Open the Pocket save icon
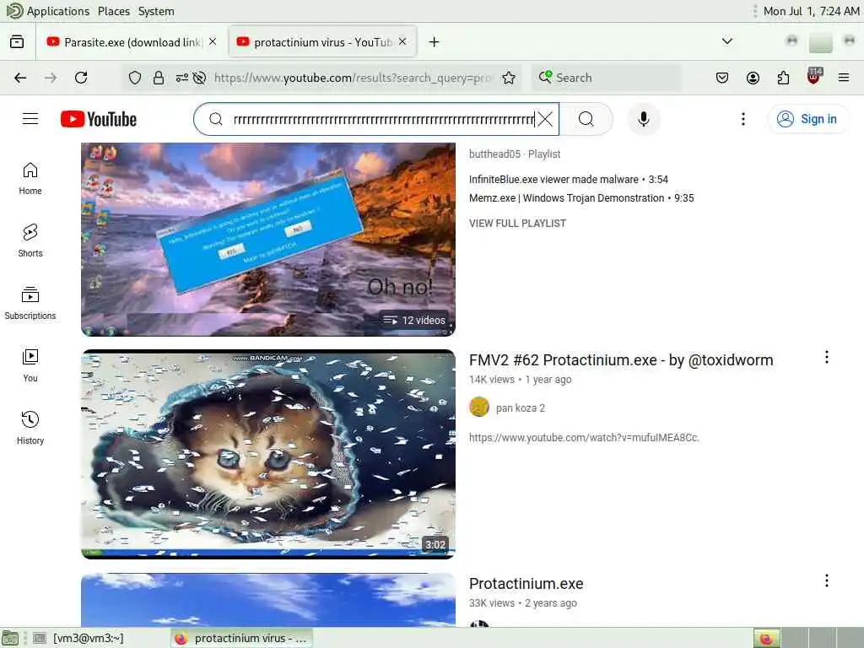The image size is (864, 648). tap(722, 78)
